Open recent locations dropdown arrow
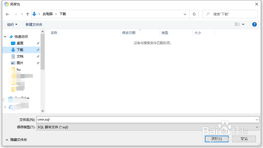Screen dimensions: 263x148 (x=22, y=14)
